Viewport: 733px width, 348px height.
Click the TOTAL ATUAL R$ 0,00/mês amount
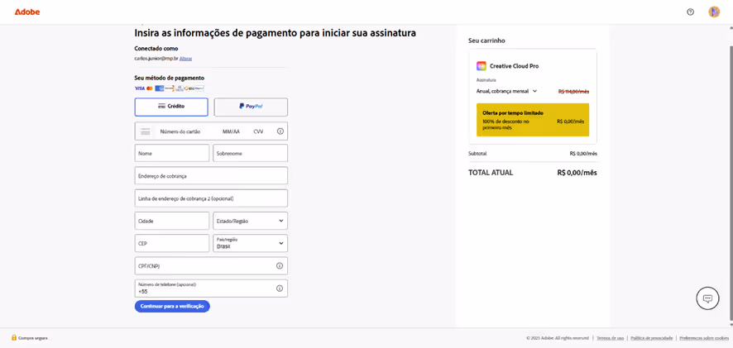point(577,173)
